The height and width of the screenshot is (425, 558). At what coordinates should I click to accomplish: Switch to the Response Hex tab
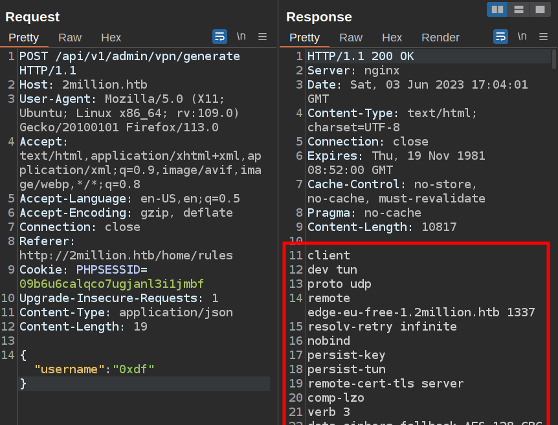392,38
